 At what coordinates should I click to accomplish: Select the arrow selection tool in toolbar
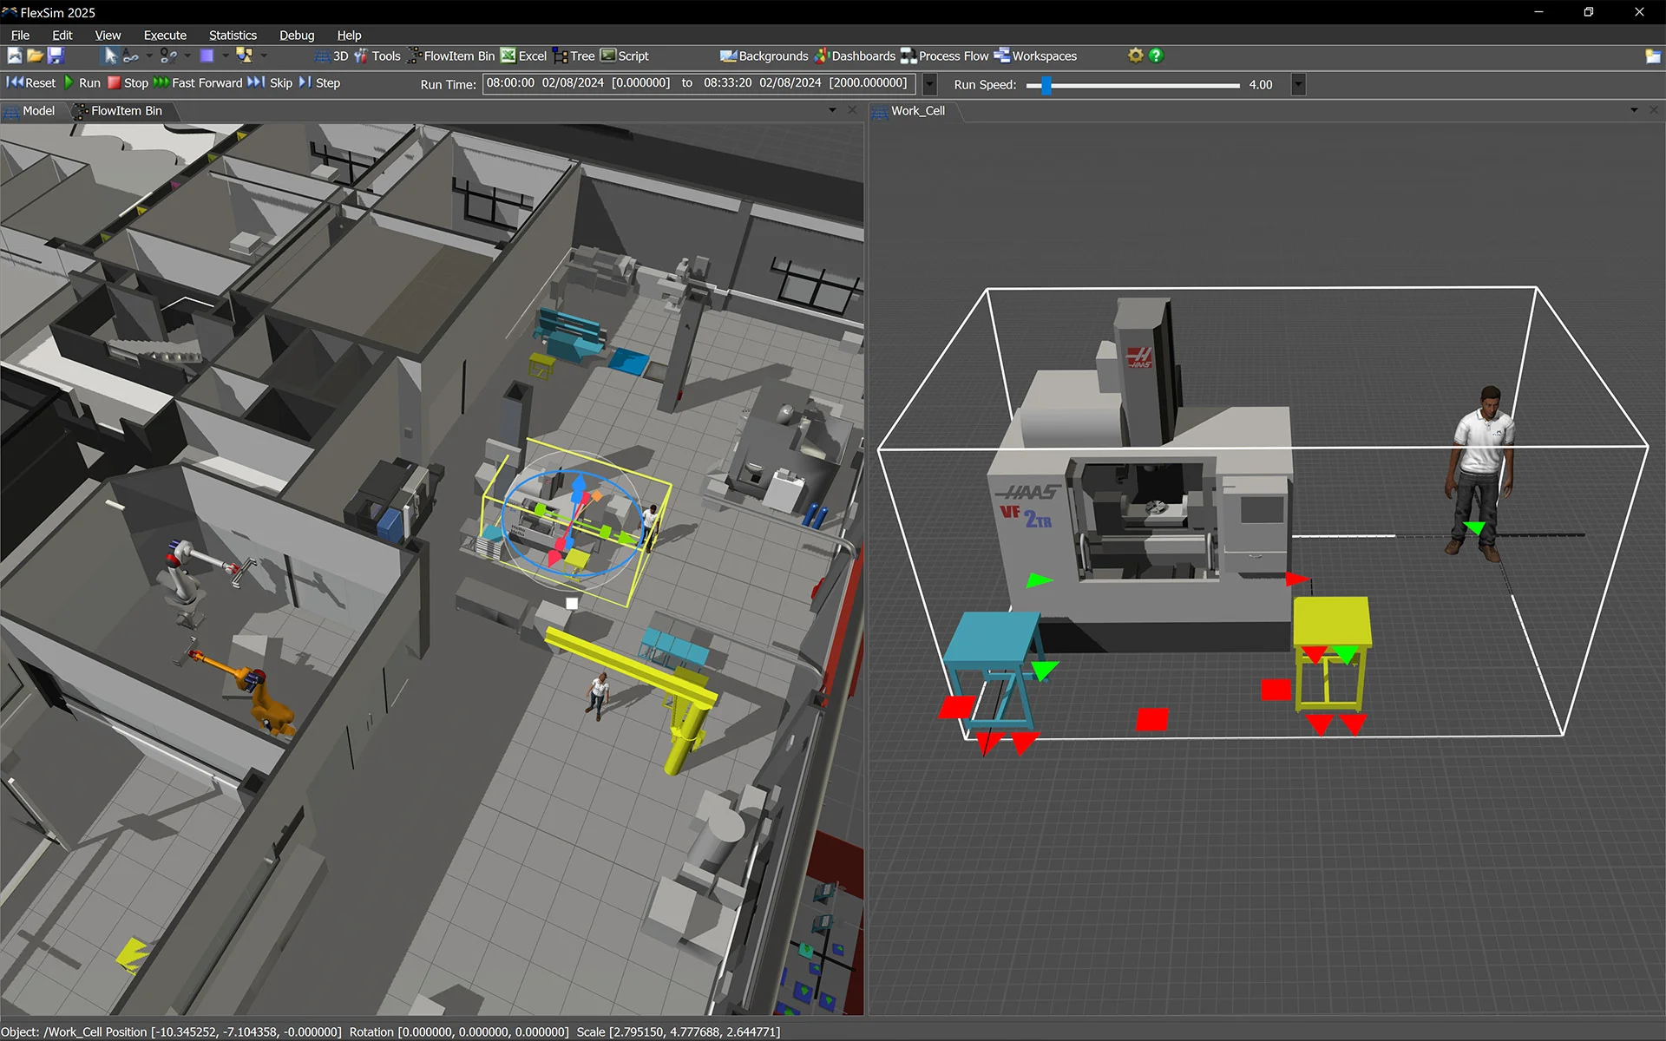point(111,55)
